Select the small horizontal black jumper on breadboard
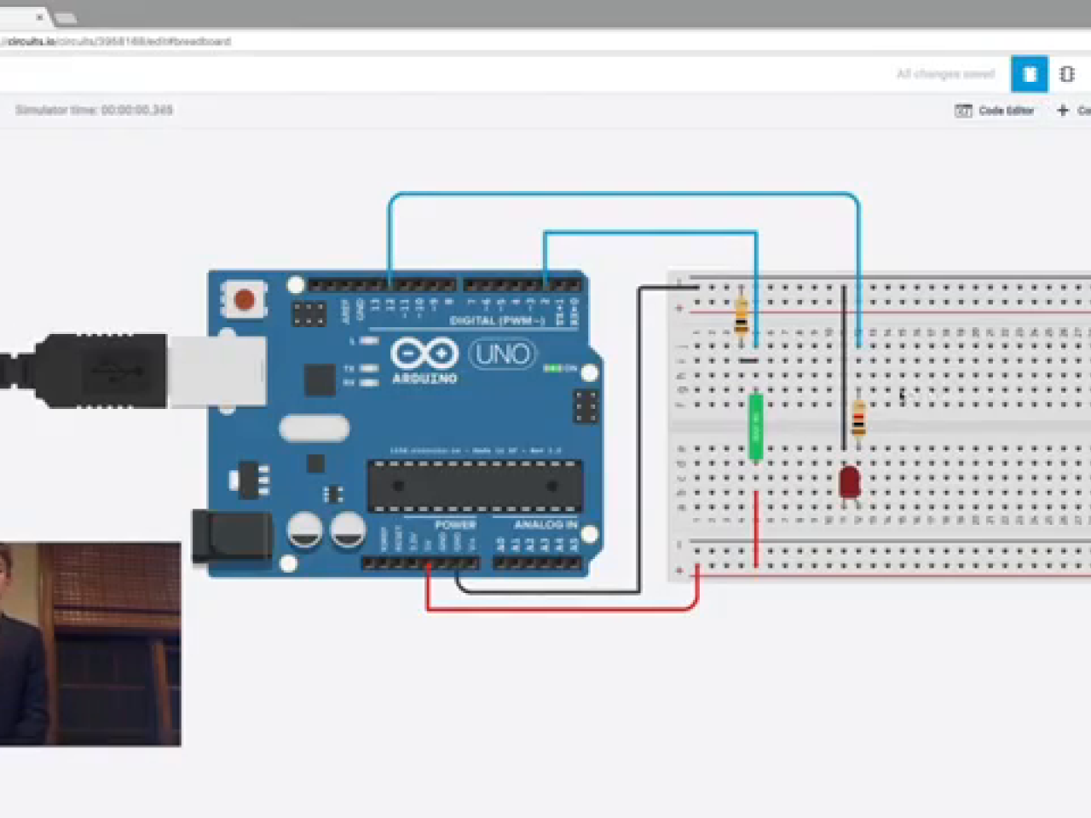 748,360
